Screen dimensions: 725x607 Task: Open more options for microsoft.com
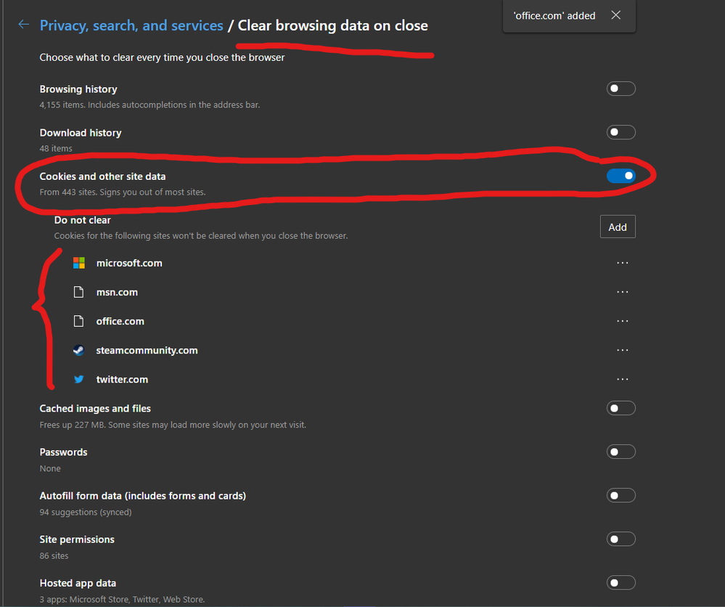click(623, 263)
